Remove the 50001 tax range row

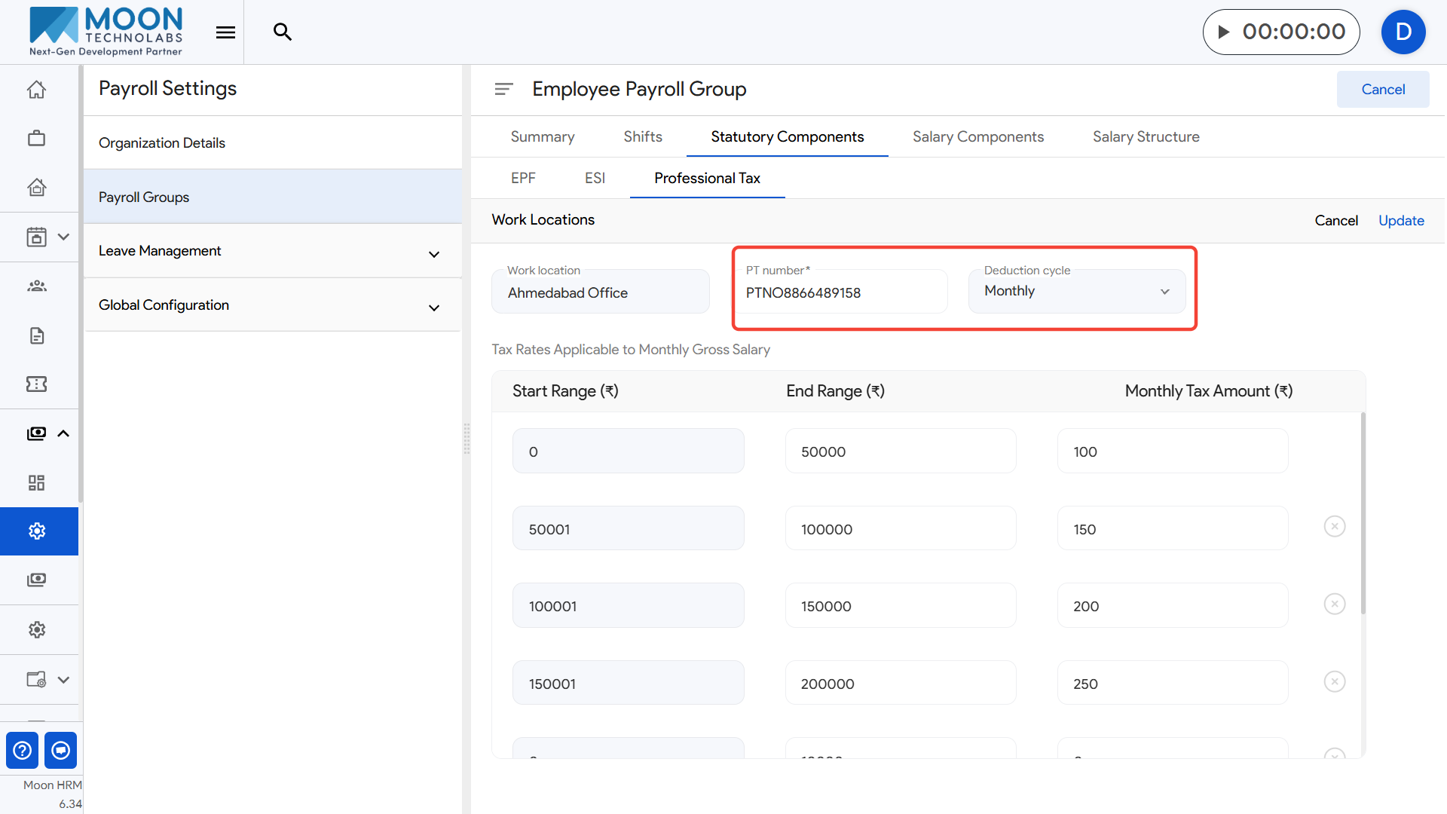click(1334, 527)
